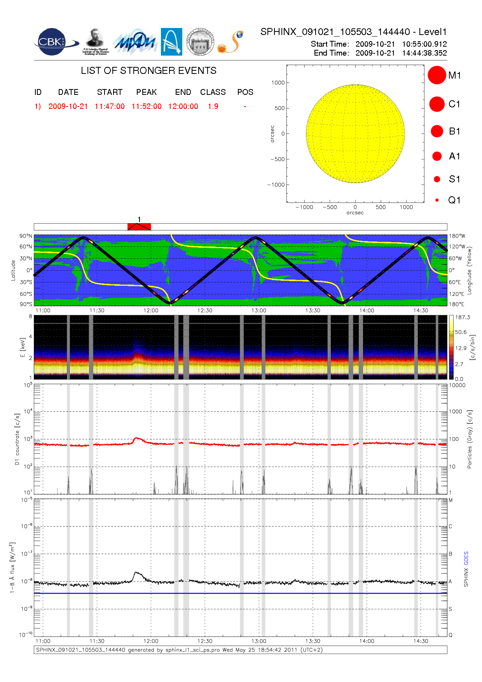The width and height of the screenshot is (482, 682).
Task: Click the round building seal logo
Action: 200,42
